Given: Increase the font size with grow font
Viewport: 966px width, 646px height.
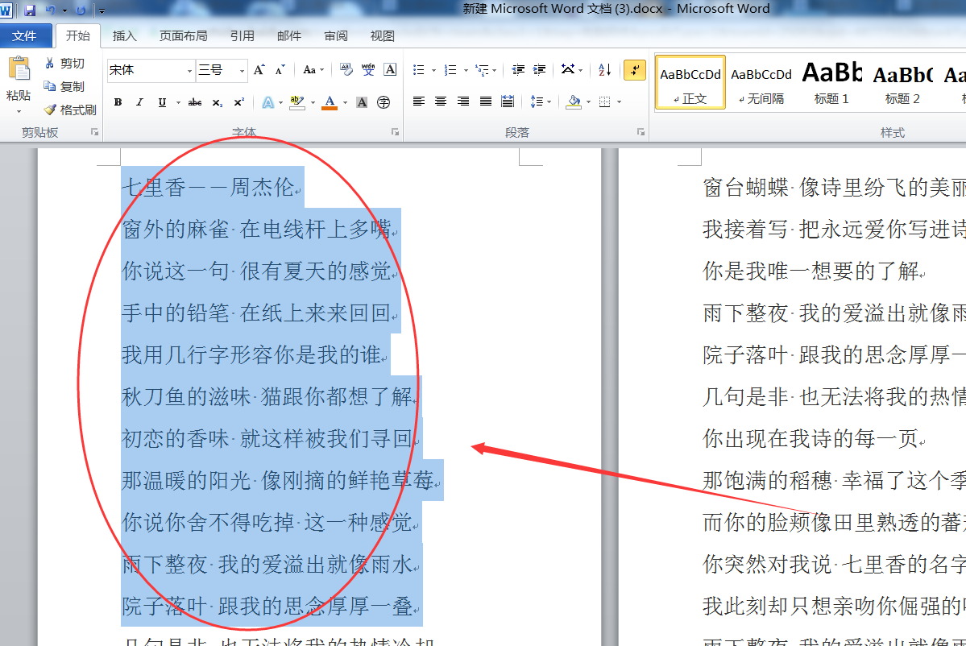Looking at the screenshot, I should 259,70.
